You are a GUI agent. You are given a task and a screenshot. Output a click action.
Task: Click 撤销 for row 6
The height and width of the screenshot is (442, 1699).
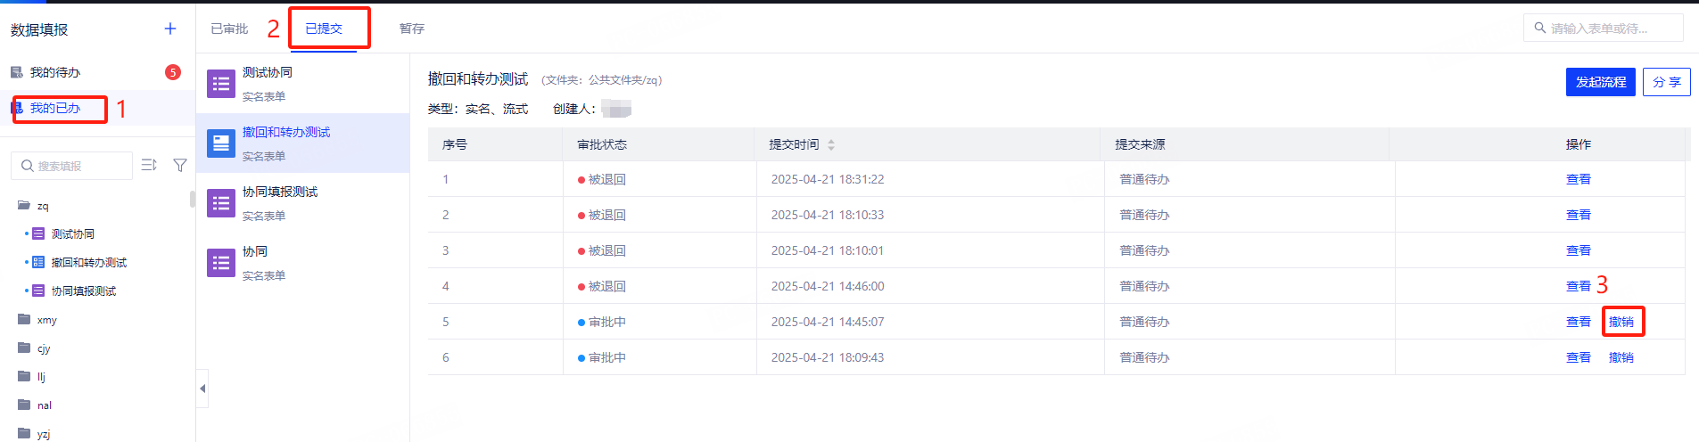(x=1621, y=357)
